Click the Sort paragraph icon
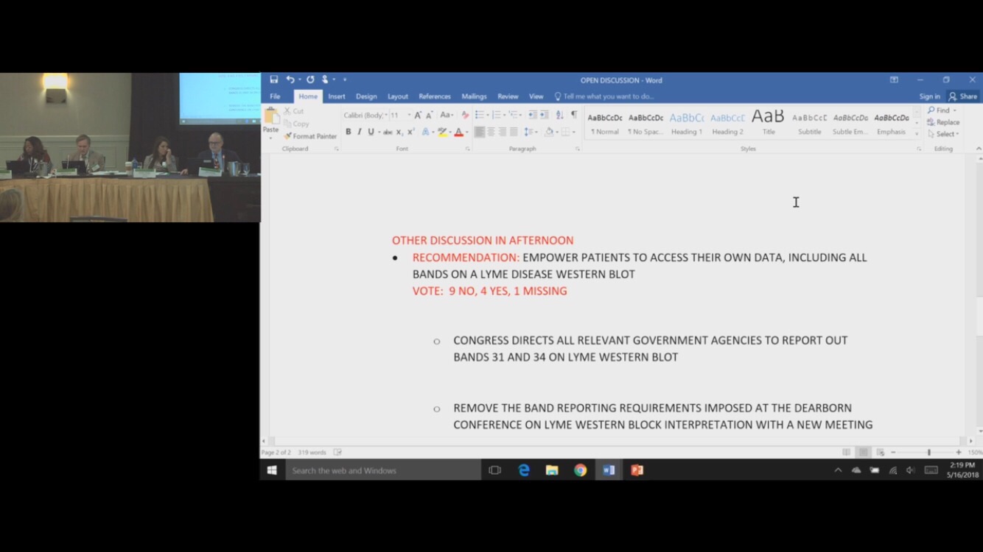 coord(559,115)
